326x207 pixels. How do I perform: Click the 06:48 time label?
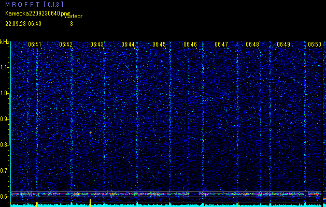click(x=252, y=45)
